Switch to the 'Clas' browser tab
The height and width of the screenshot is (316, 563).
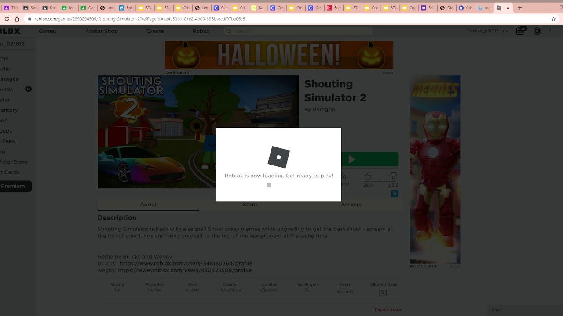88,8
